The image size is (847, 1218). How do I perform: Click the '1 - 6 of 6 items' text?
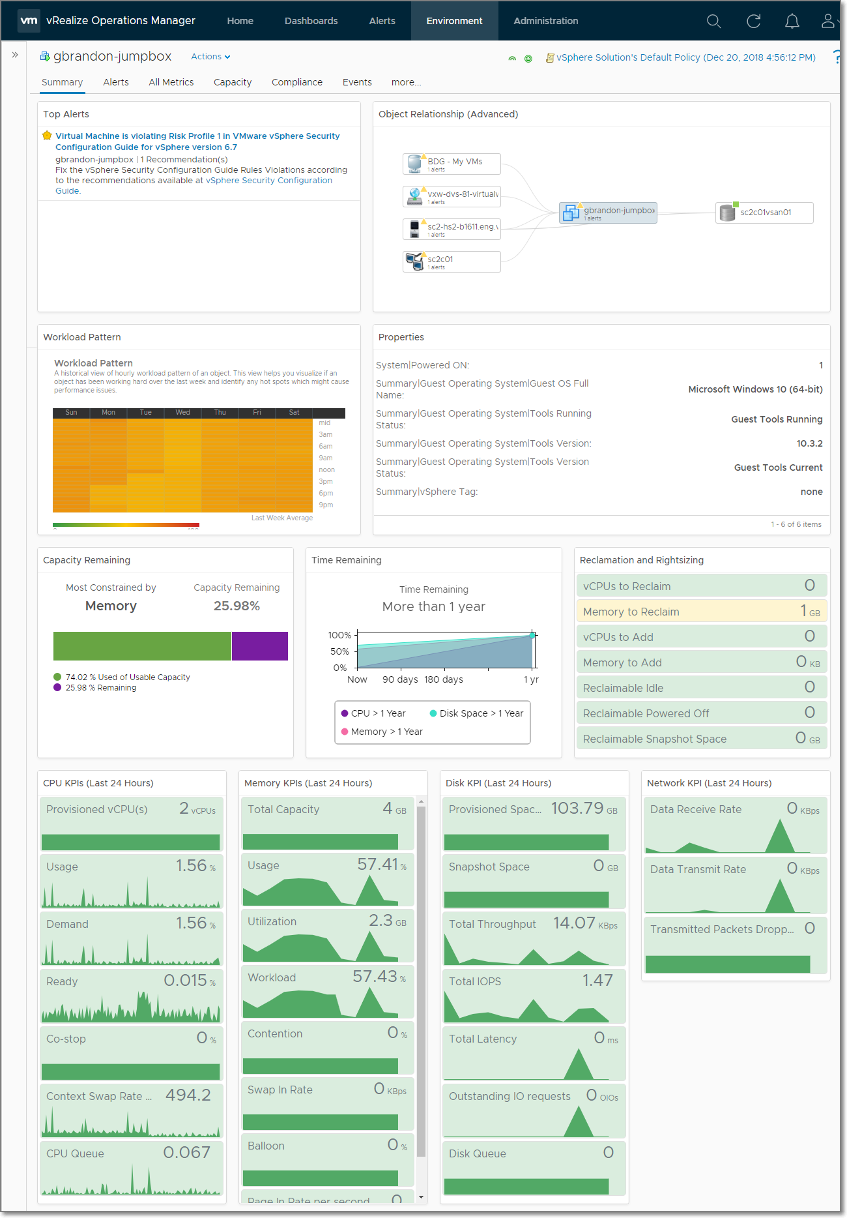point(796,524)
